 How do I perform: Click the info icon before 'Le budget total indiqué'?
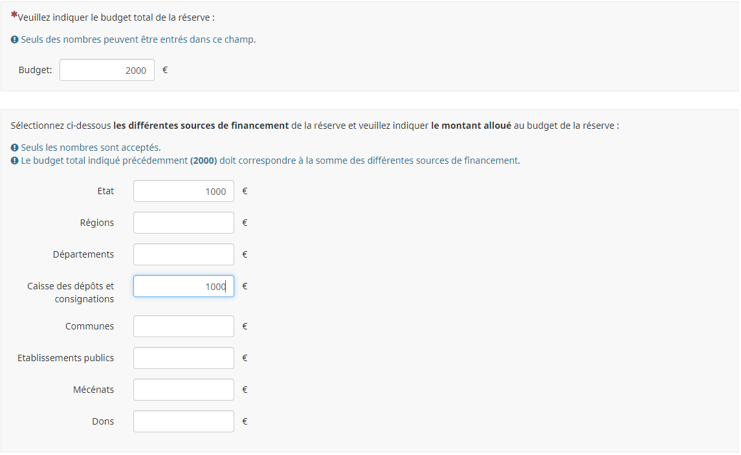tap(15, 161)
